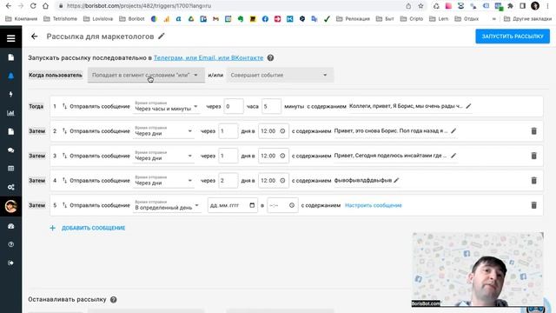Edit message 4 content pencil icon
This screenshot has width=556, height=313.
click(396, 180)
